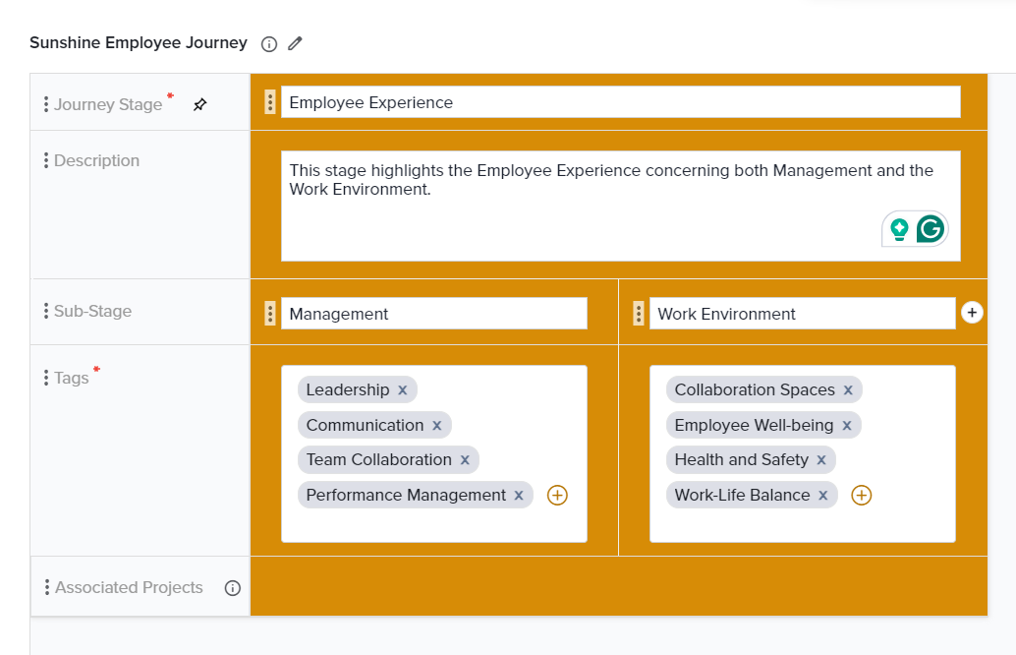
Task: Add a tag to the Work Environment column
Action: (x=861, y=495)
